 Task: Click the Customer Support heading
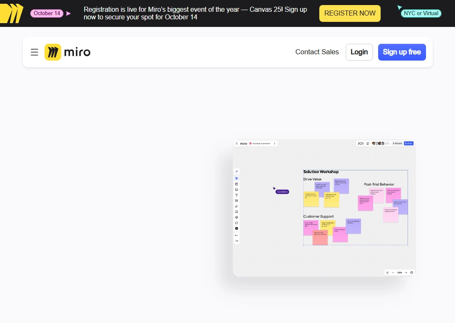pos(318,217)
